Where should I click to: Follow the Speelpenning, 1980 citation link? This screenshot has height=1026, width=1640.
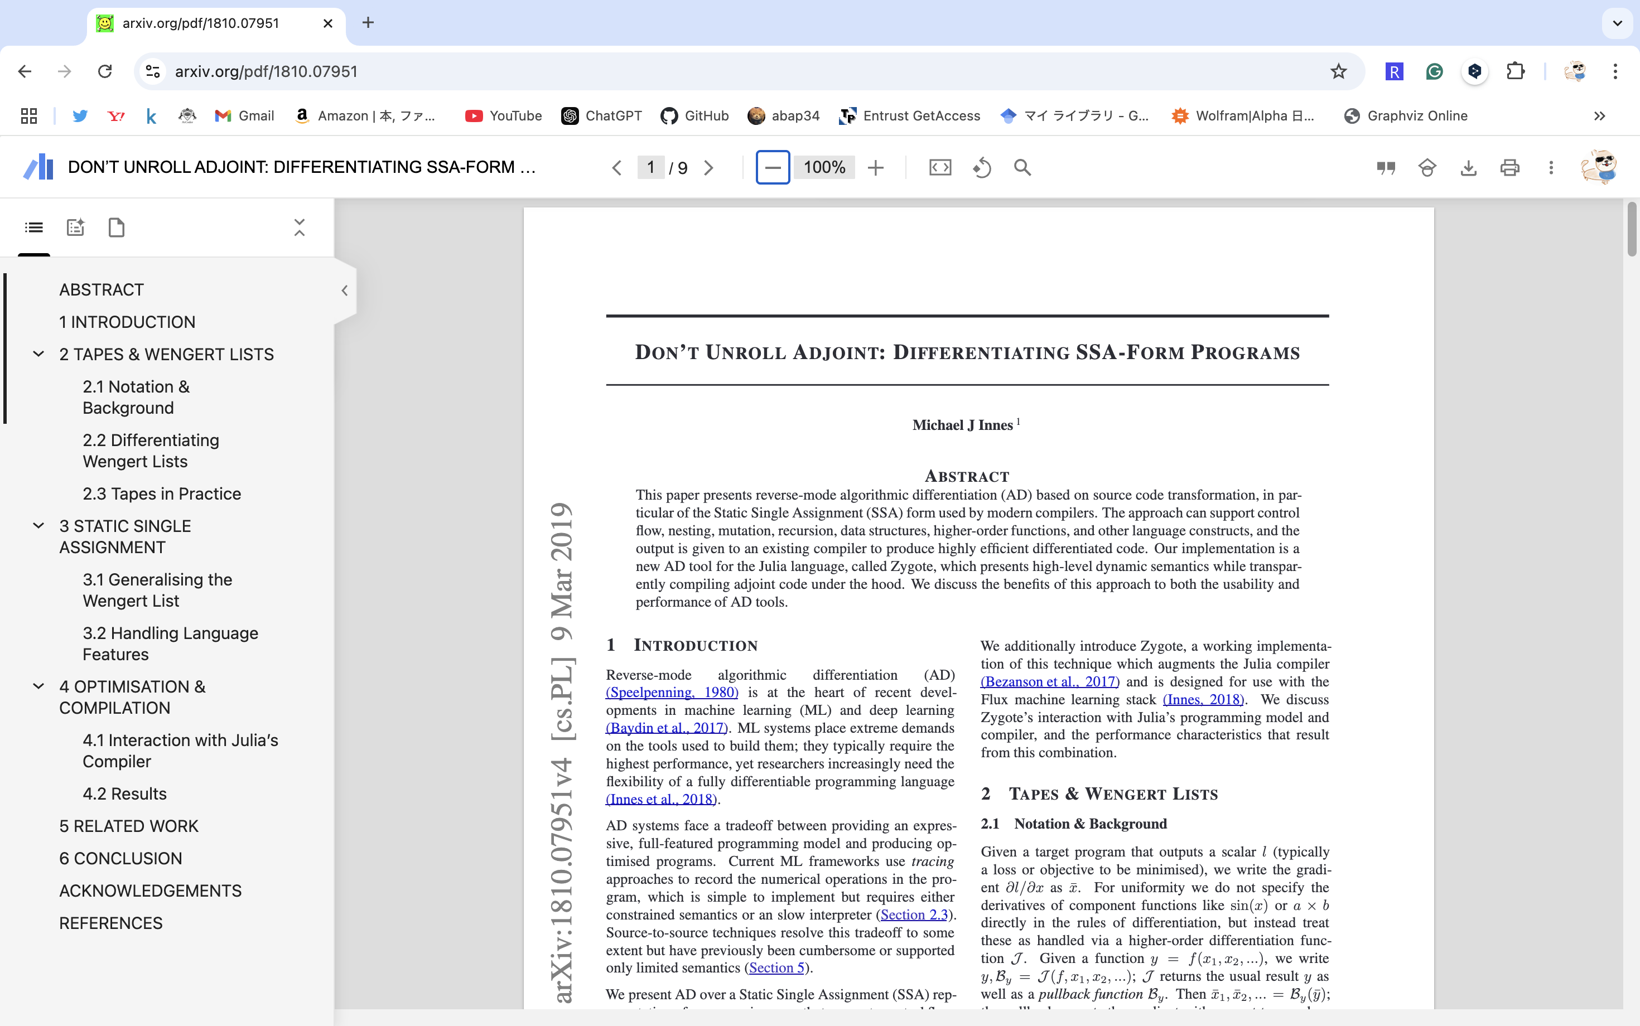[672, 692]
